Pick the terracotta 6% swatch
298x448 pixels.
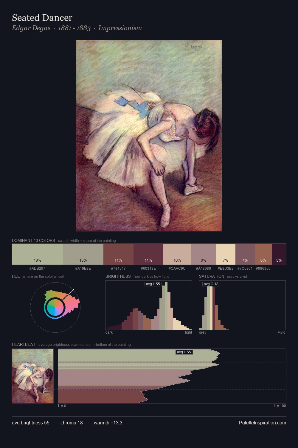point(263,254)
